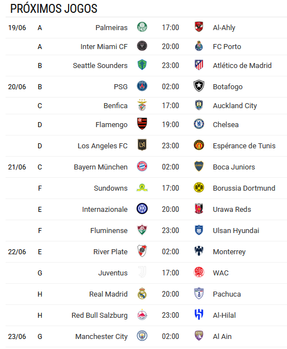Select the Al-Hilal blue logo
This screenshot has width=287, height=349.
point(199,314)
